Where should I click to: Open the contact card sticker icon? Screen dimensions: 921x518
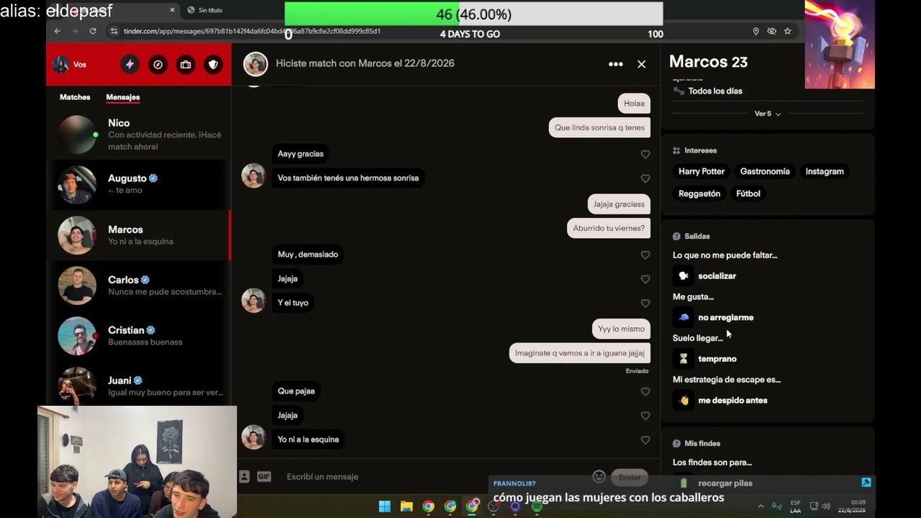[x=244, y=476]
